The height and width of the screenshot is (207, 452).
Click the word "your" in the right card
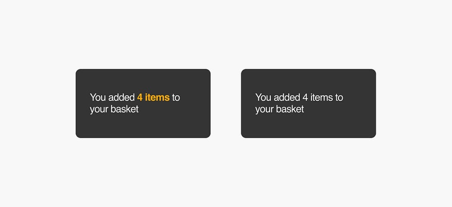(264, 109)
